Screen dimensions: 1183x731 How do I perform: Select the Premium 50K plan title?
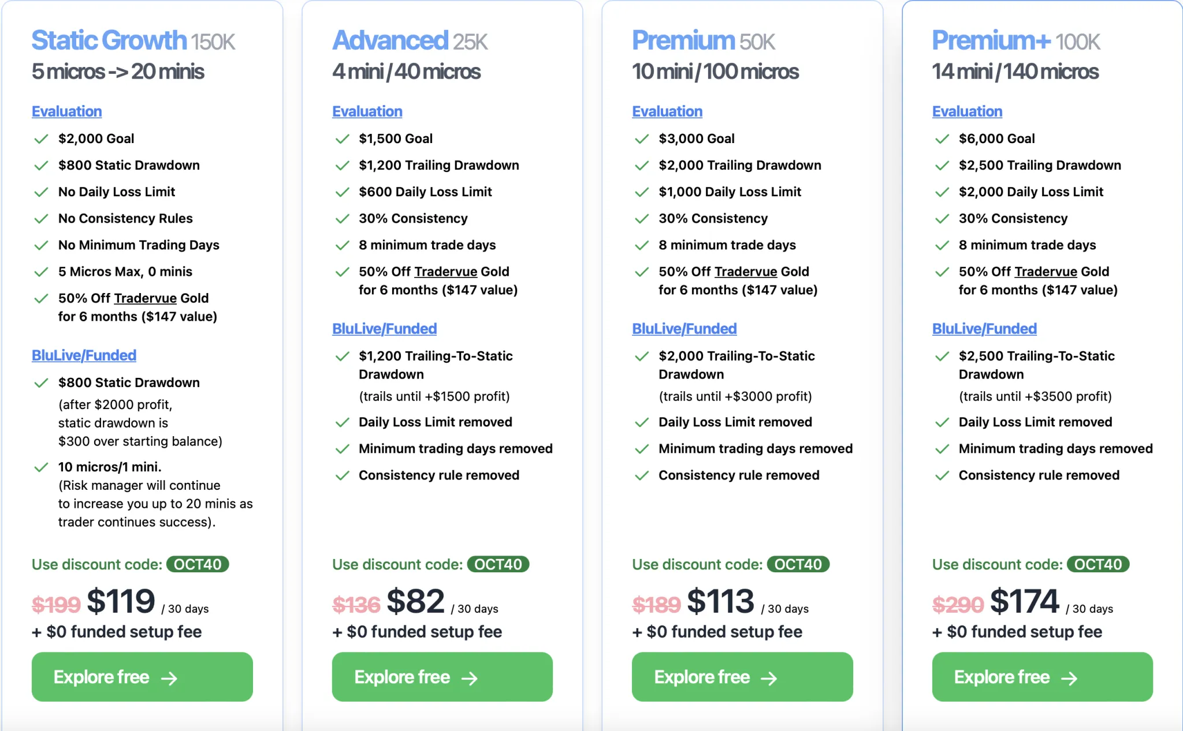pyautogui.click(x=680, y=40)
